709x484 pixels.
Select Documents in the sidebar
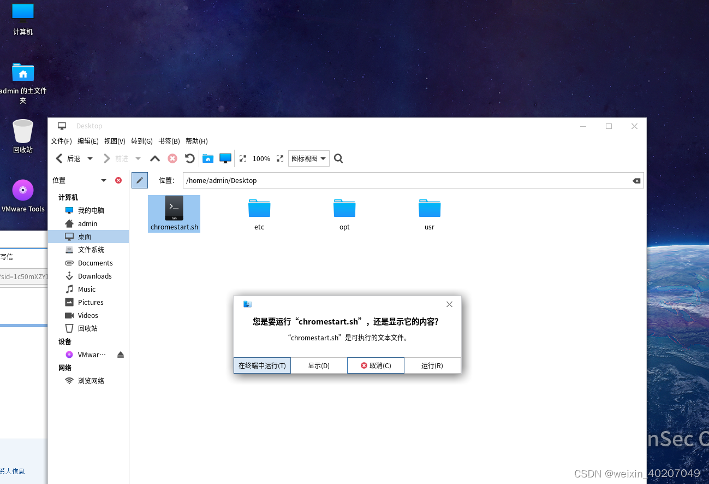(x=88, y=263)
